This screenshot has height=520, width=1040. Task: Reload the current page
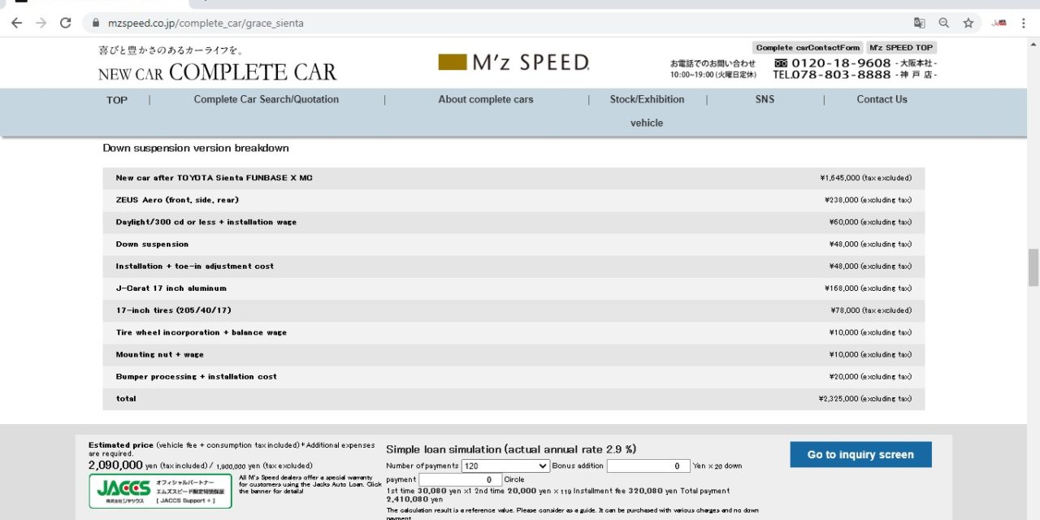65,23
